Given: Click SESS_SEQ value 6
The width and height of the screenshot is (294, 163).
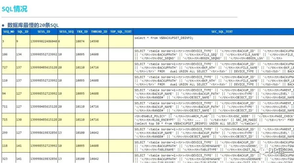Looking at the screenshot, I should [x=67, y=41].
